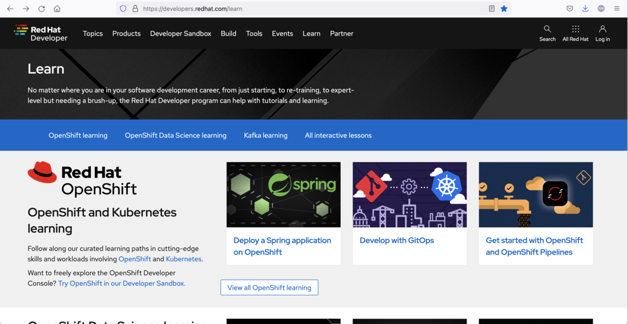Open the Developer Sandbox menu item
The height and width of the screenshot is (324, 628).
[x=181, y=33]
